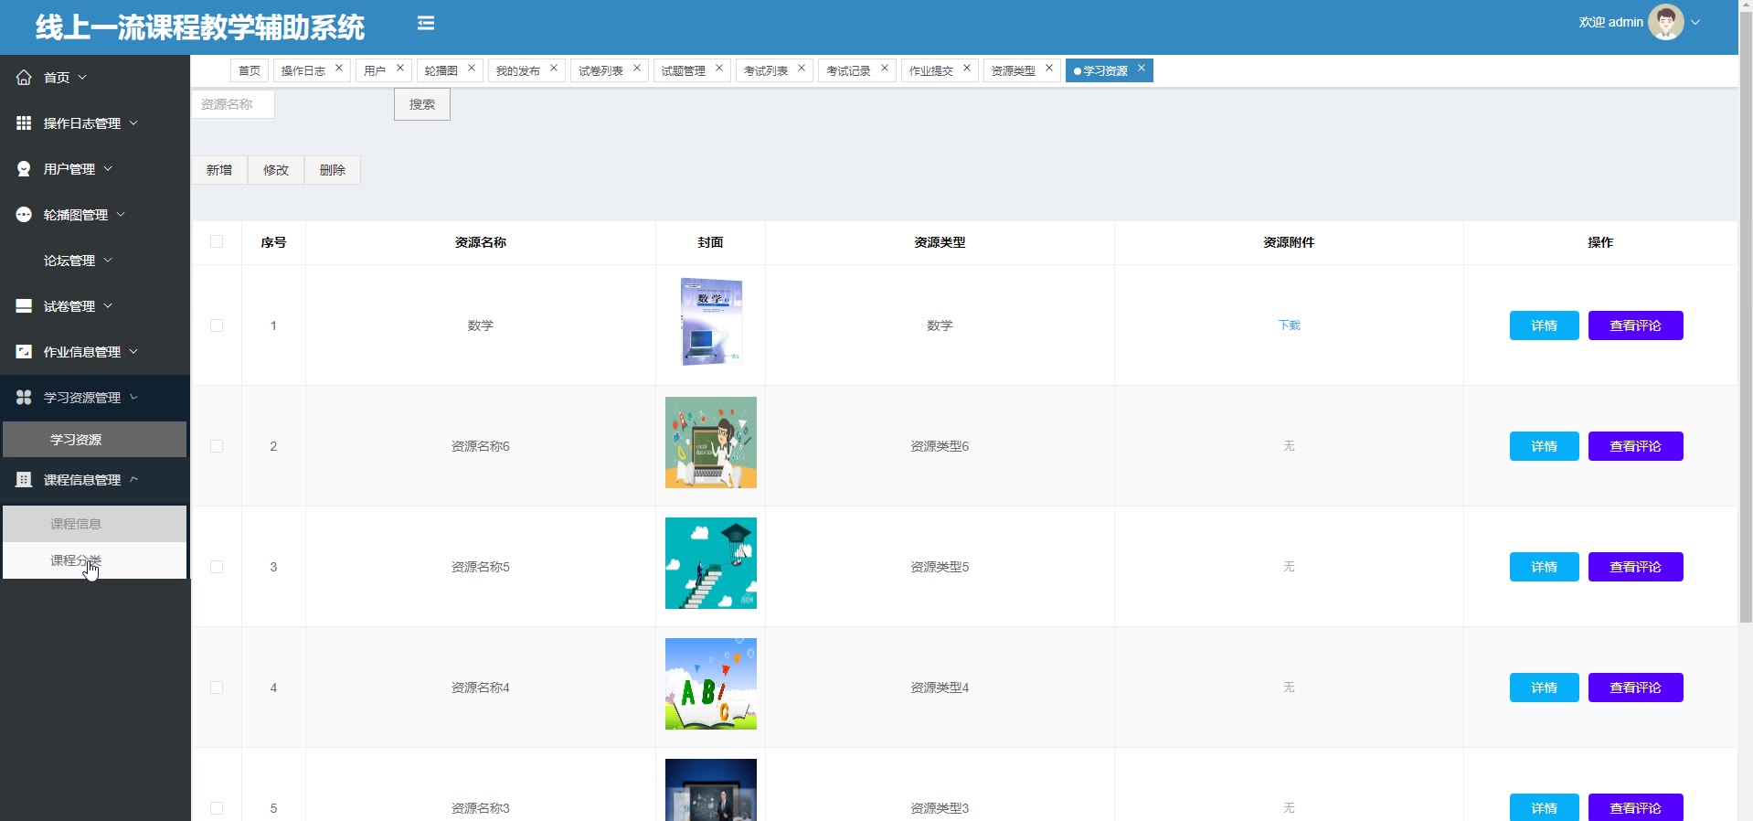Image resolution: width=1753 pixels, height=821 pixels.
Task: Check the row checkbox for 资源名称5
Action: pyautogui.click(x=217, y=567)
